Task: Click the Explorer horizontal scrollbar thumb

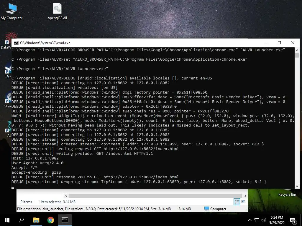Action: pyautogui.click(x=155, y=196)
